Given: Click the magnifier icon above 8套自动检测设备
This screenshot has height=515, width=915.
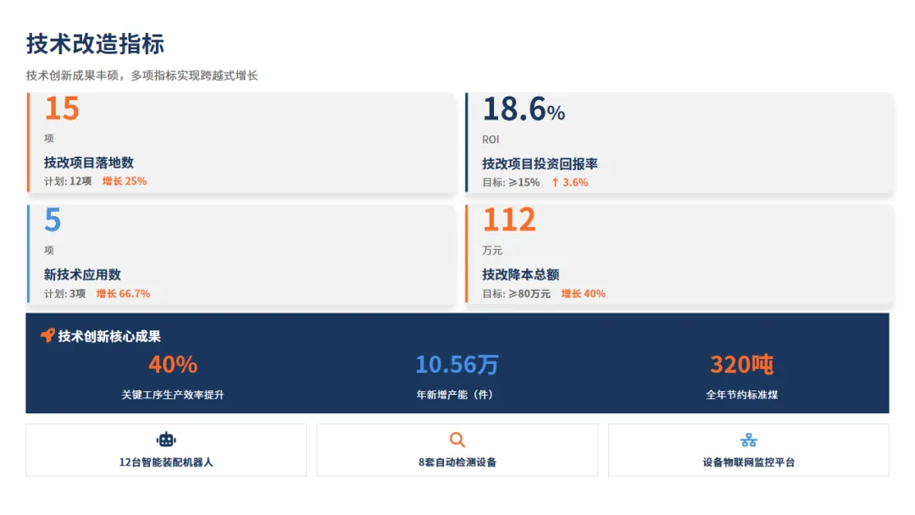Looking at the screenshot, I should [x=457, y=439].
